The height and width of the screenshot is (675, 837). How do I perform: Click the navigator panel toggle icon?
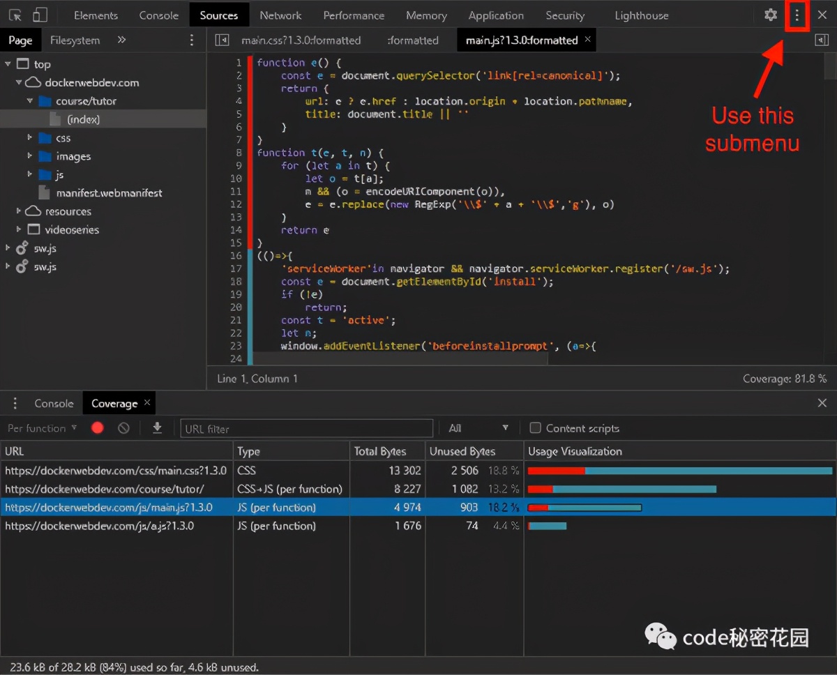pos(222,40)
